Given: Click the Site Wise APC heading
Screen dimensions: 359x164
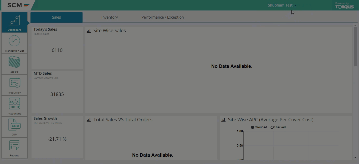Looking at the screenshot, I should click(x=271, y=120).
